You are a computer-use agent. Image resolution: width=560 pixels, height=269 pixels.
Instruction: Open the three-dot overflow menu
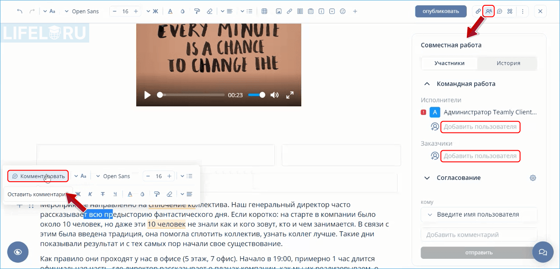523,11
